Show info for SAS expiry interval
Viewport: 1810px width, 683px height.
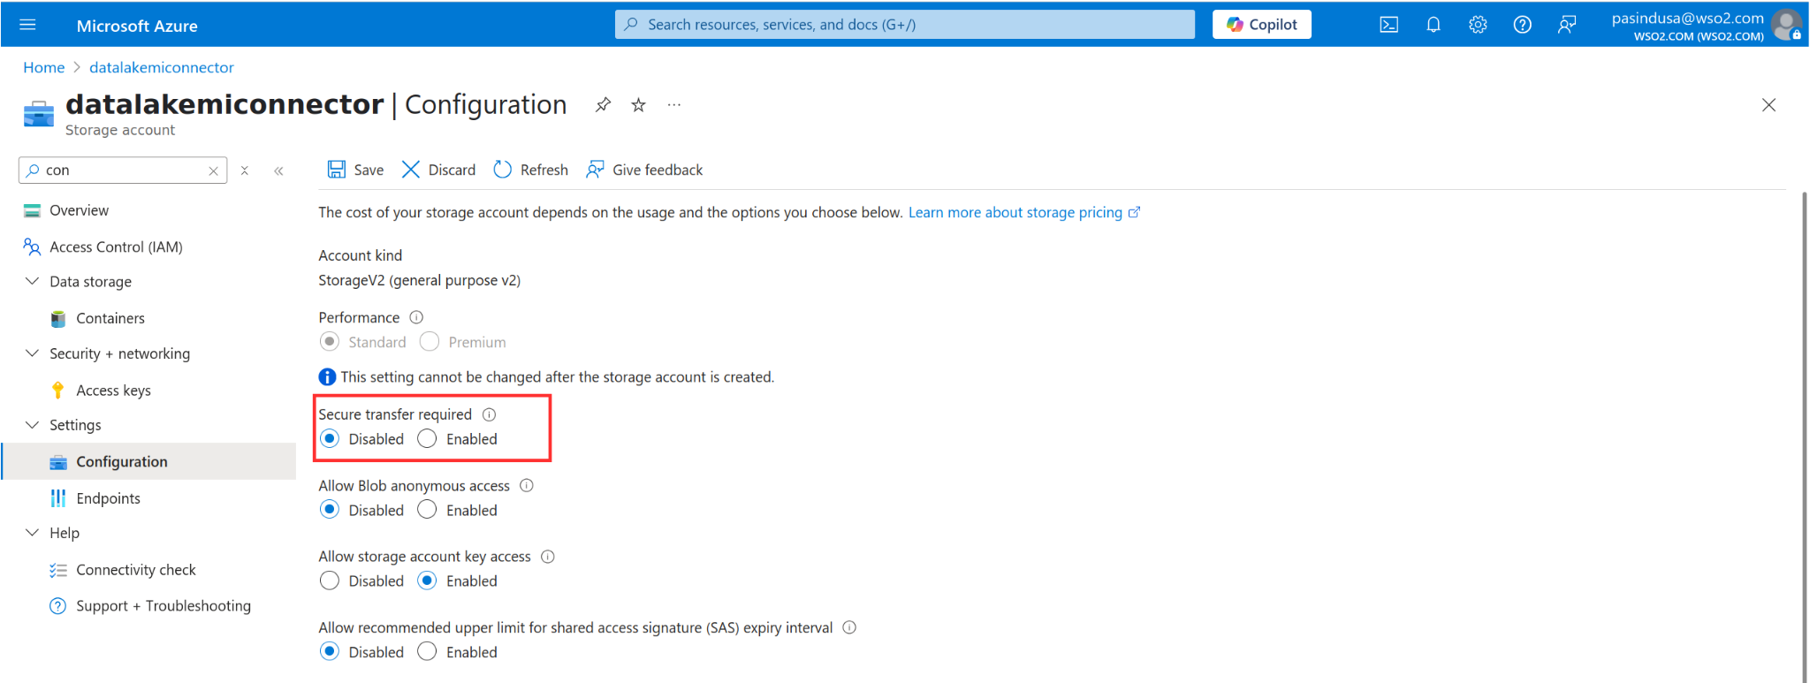[x=849, y=627]
